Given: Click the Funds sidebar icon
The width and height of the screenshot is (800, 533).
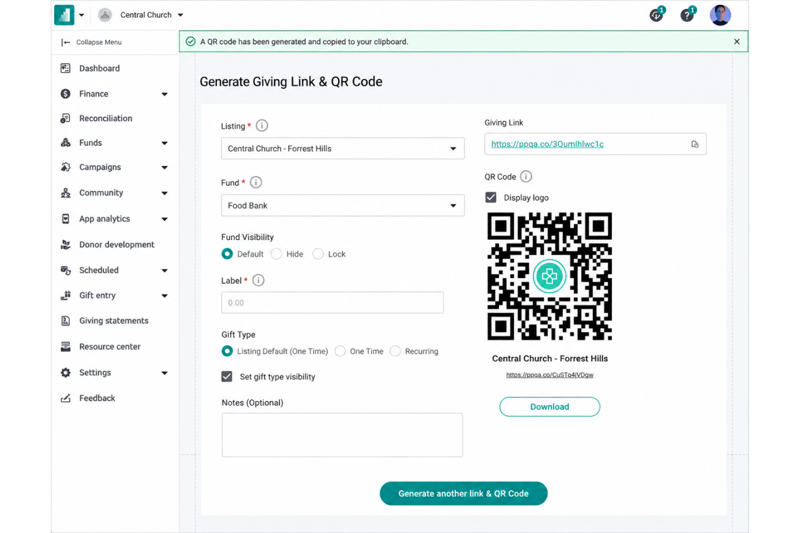Looking at the screenshot, I should pyautogui.click(x=65, y=143).
